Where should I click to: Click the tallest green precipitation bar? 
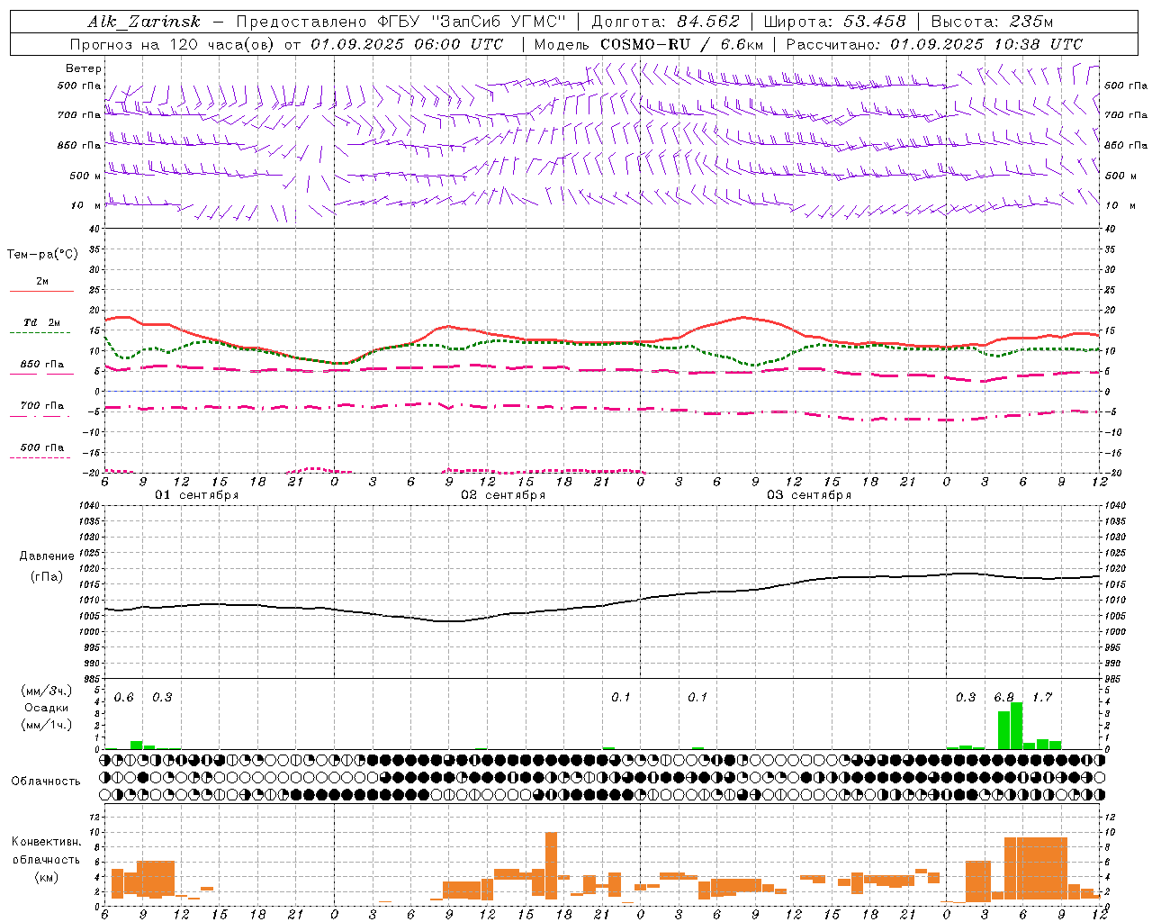[x=1017, y=725]
